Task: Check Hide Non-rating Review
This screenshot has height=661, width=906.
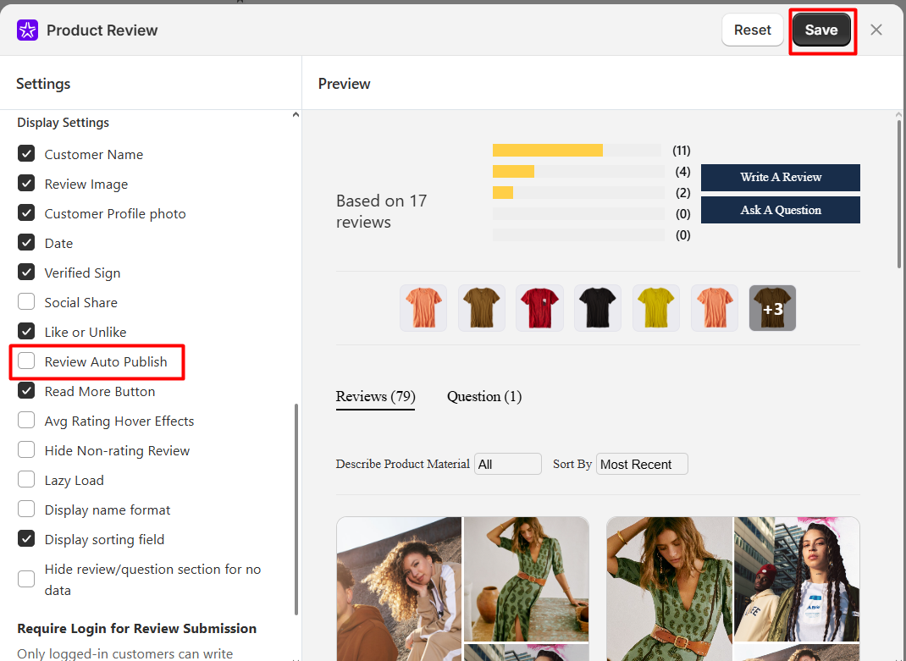Action: (26, 449)
